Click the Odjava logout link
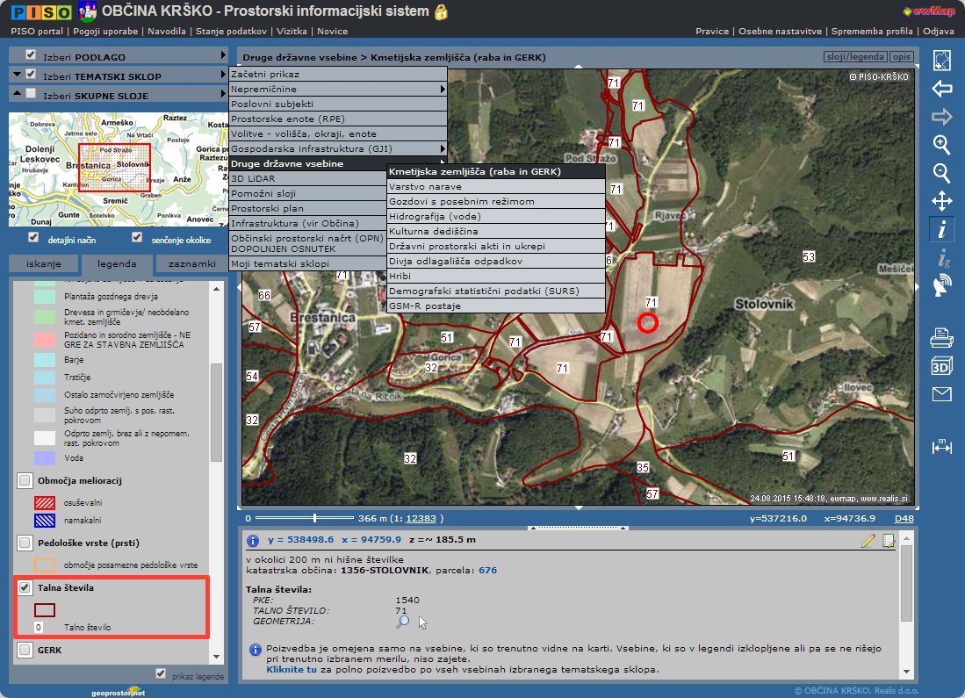This screenshot has height=698, width=965. (x=939, y=31)
